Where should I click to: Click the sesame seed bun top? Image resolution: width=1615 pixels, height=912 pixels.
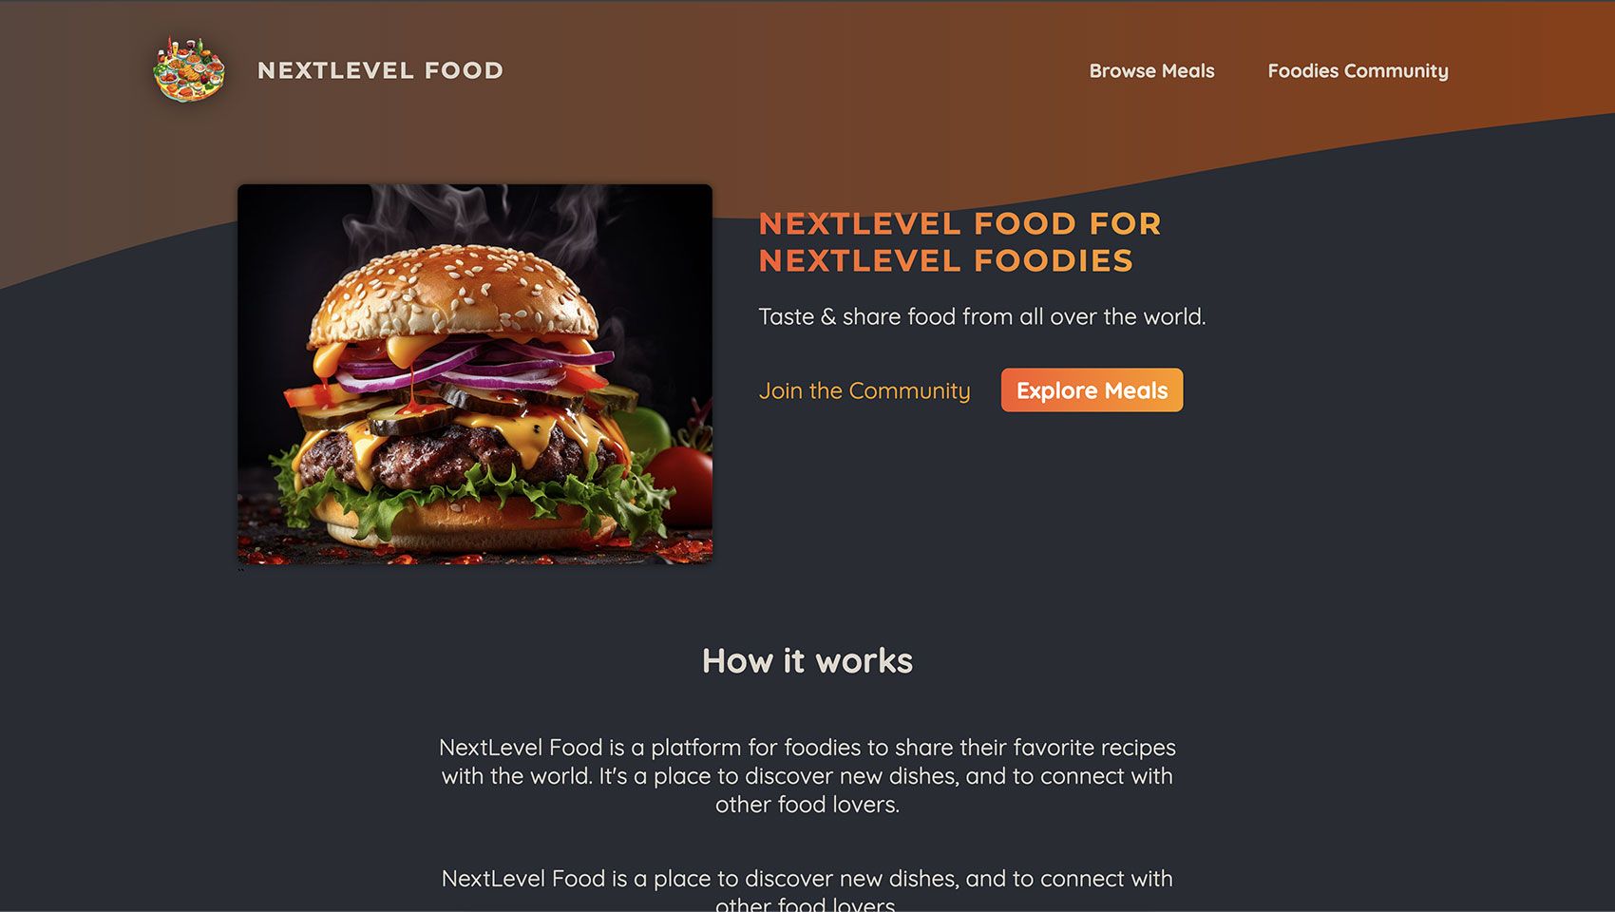pyautogui.click(x=454, y=290)
